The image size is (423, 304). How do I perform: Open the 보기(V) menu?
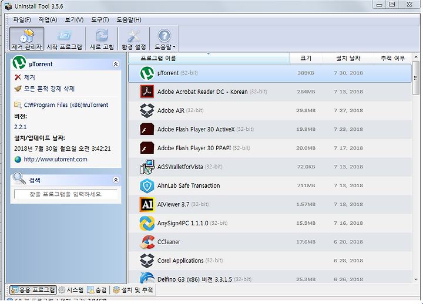[74, 20]
